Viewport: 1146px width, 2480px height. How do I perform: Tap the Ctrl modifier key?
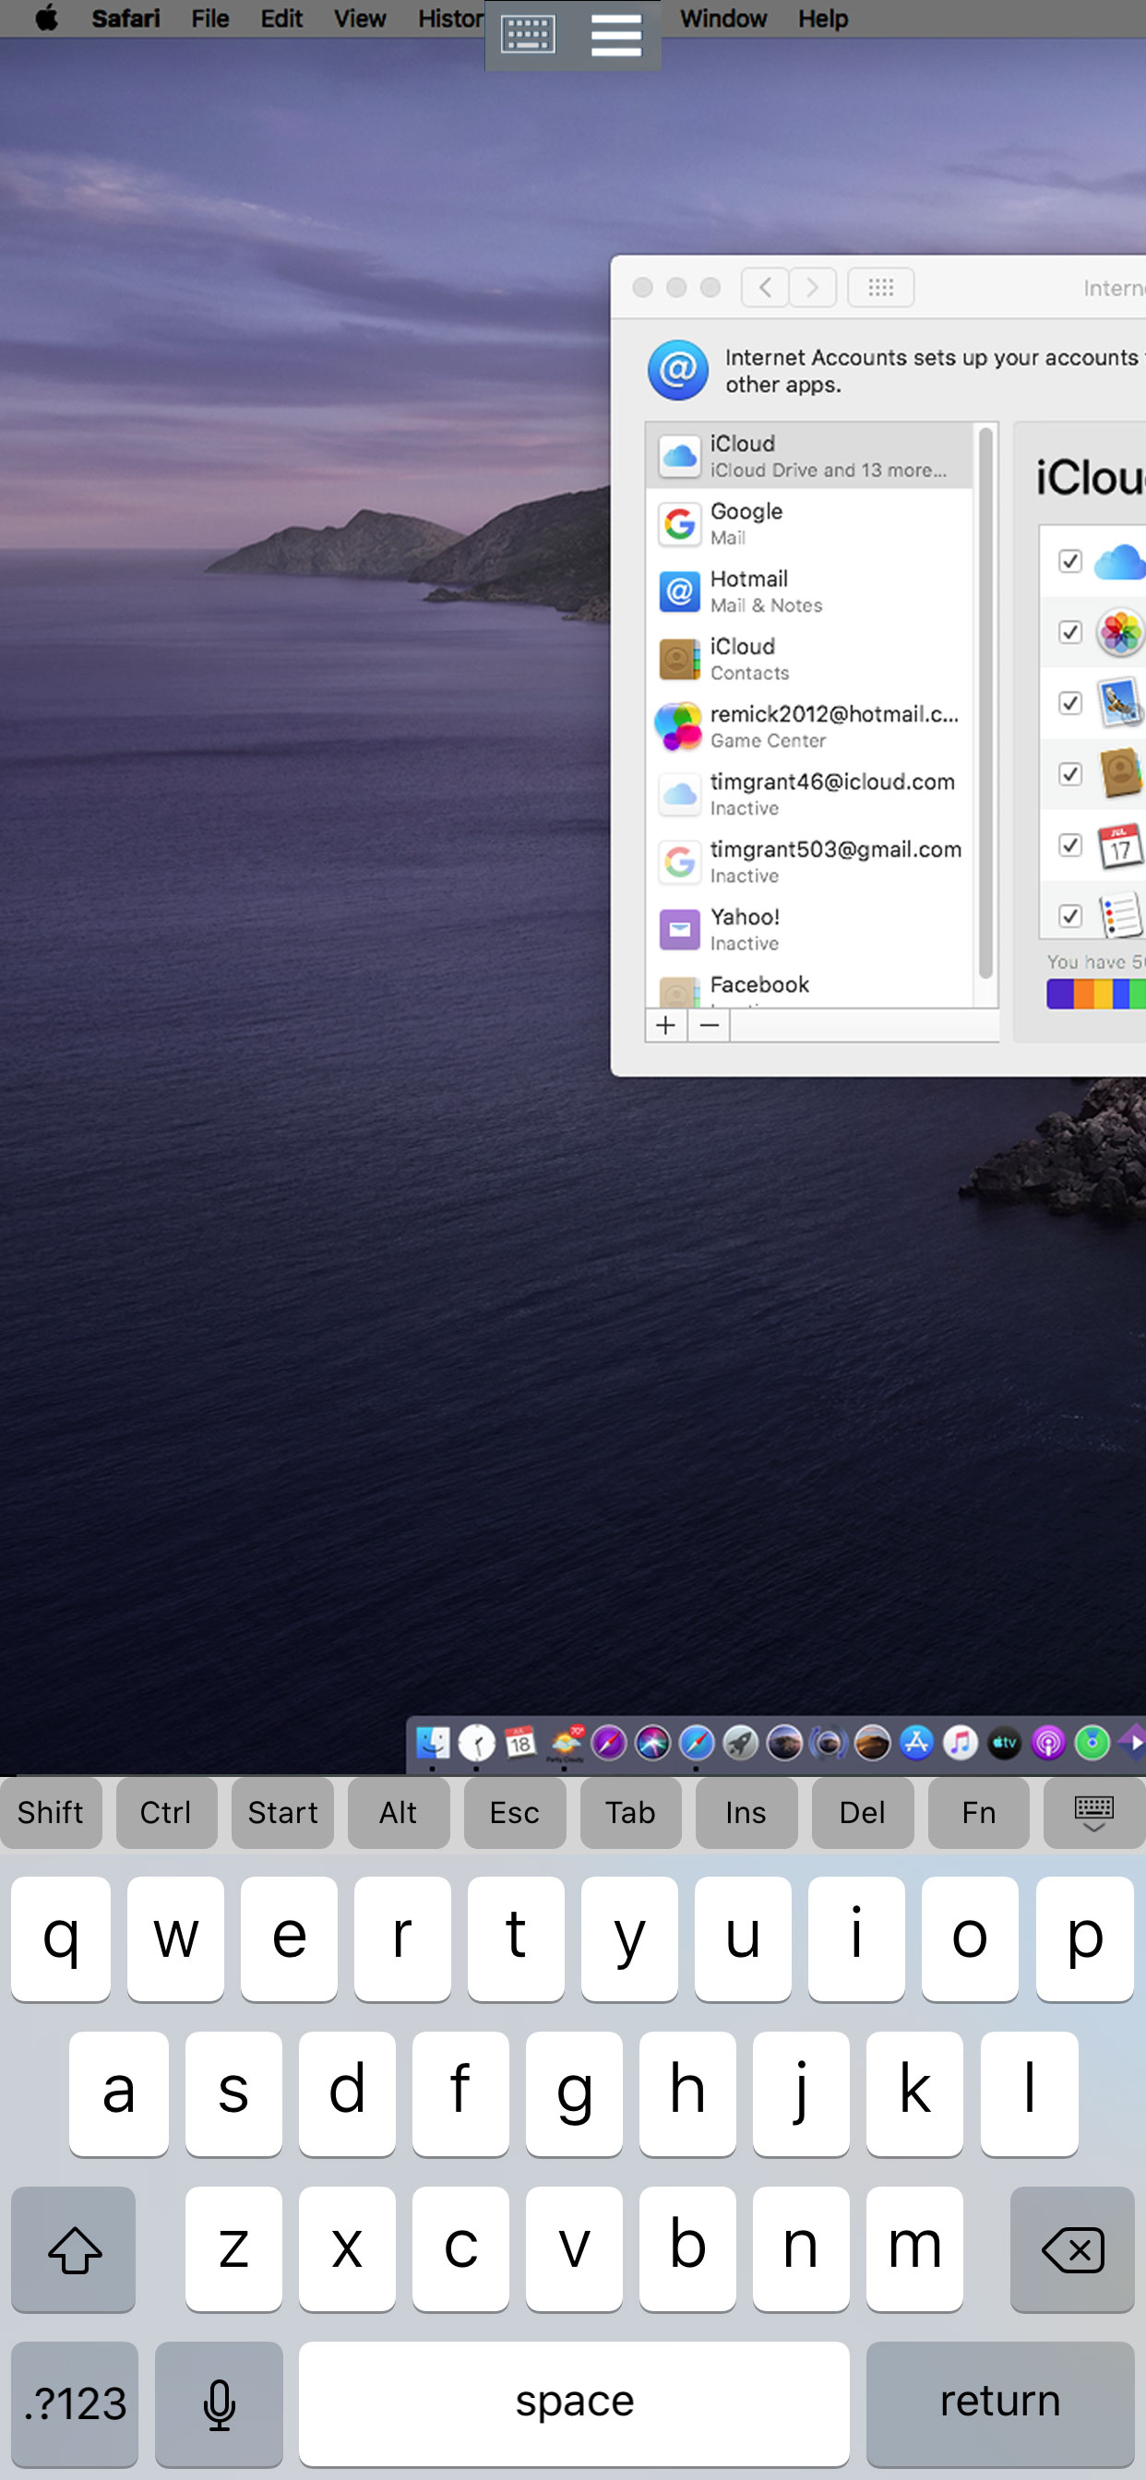166,1813
